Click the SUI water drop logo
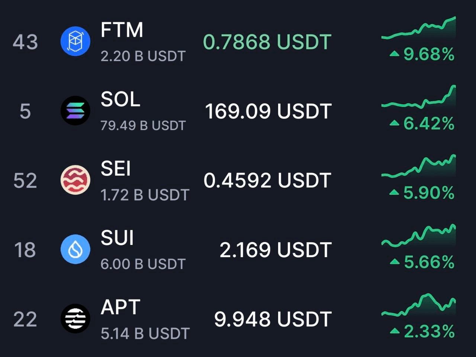476x357 pixels. [75, 249]
